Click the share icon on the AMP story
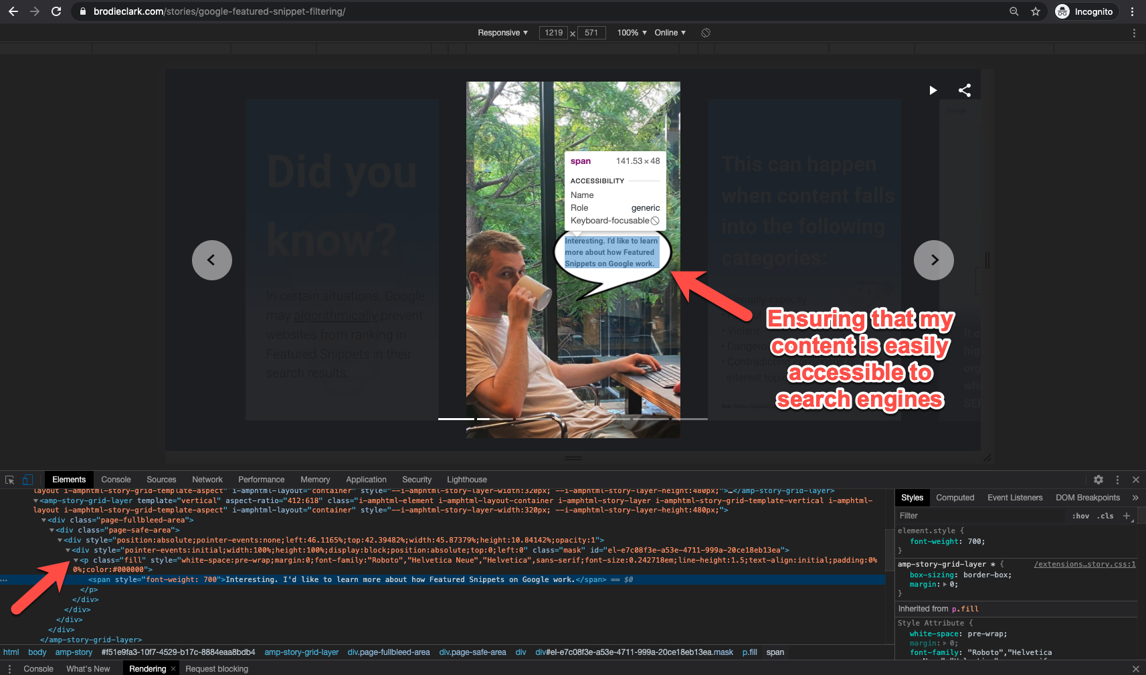 pos(964,90)
